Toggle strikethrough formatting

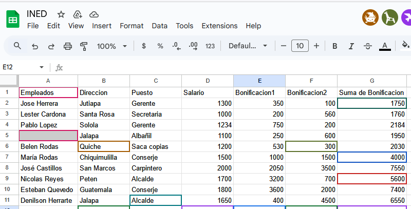[368, 46]
